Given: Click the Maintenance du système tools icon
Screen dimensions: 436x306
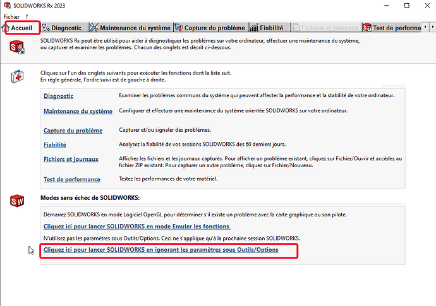Looking at the screenshot, I should [x=94, y=28].
